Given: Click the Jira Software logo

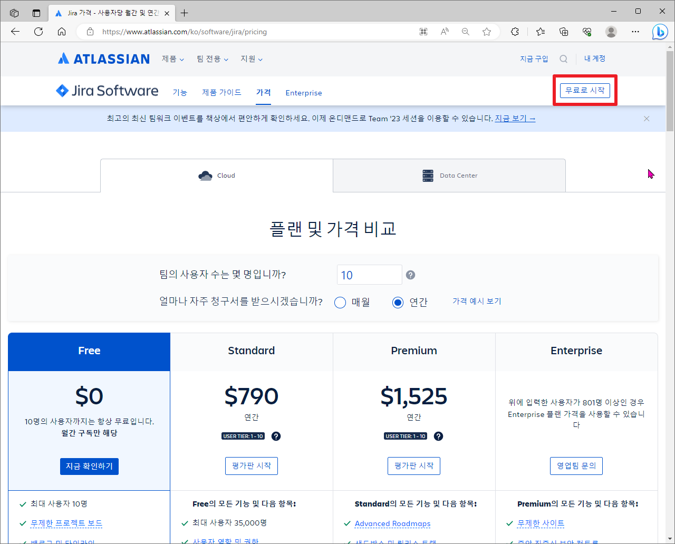Looking at the screenshot, I should 107,91.
